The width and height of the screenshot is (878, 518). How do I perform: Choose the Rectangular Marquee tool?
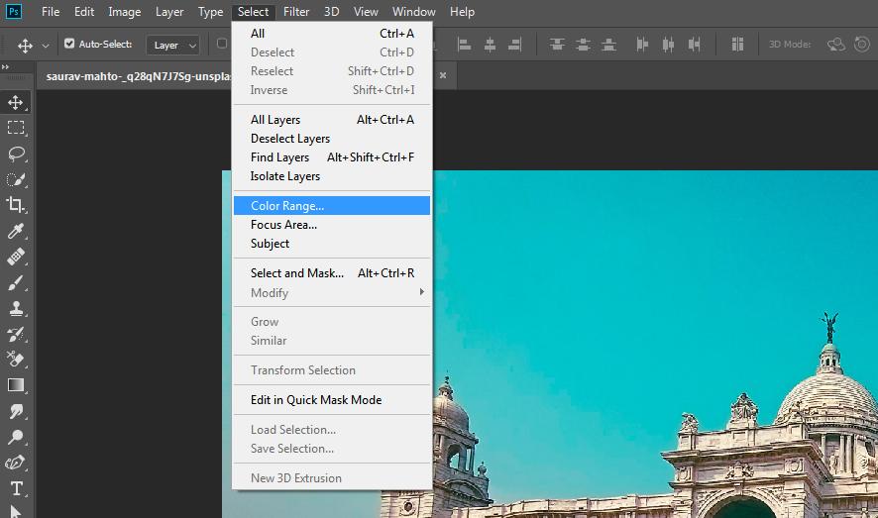[x=16, y=128]
